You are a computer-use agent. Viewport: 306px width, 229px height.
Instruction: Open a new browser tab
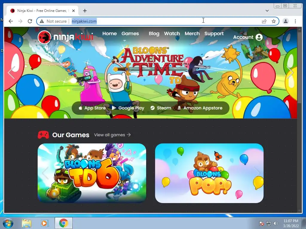tap(85, 11)
